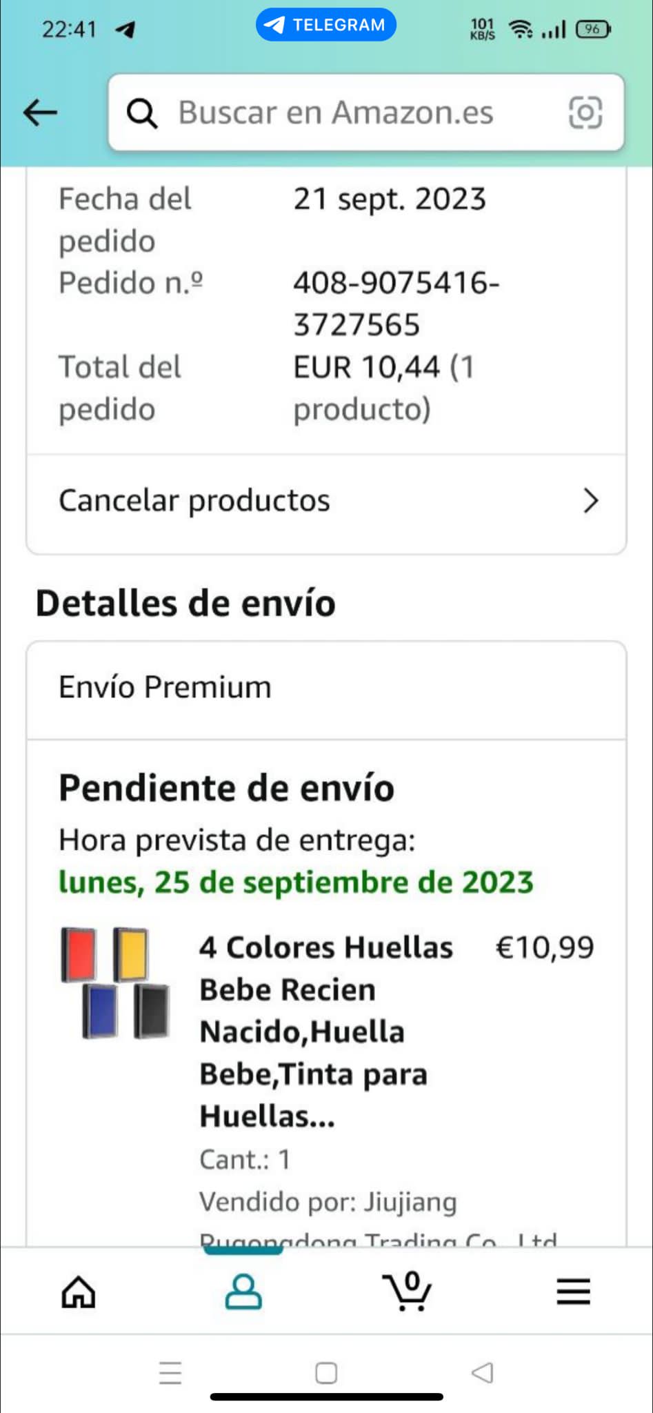653x1413 pixels.
Task: Tap the ink pads product thumbnail
Action: pos(116,982)
